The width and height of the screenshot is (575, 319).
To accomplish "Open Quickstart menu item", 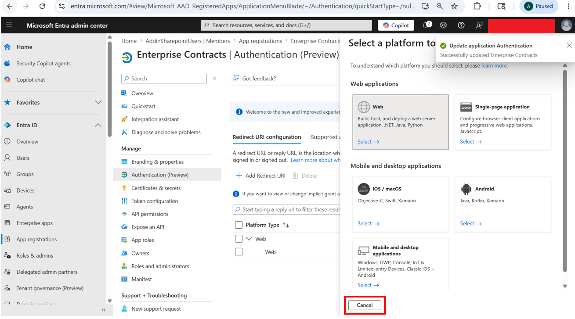I will pyautogui.click(x=143, y=106).
